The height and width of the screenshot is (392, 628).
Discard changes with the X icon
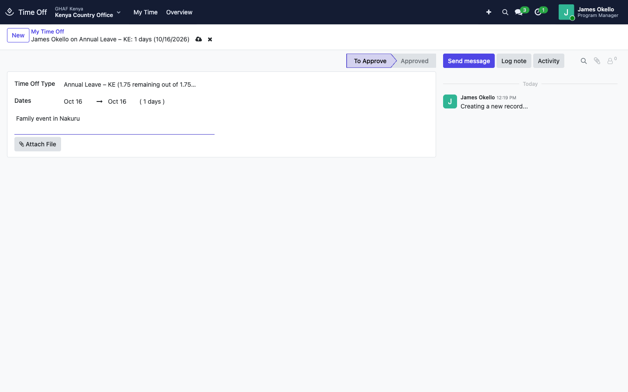click(210, 39)
